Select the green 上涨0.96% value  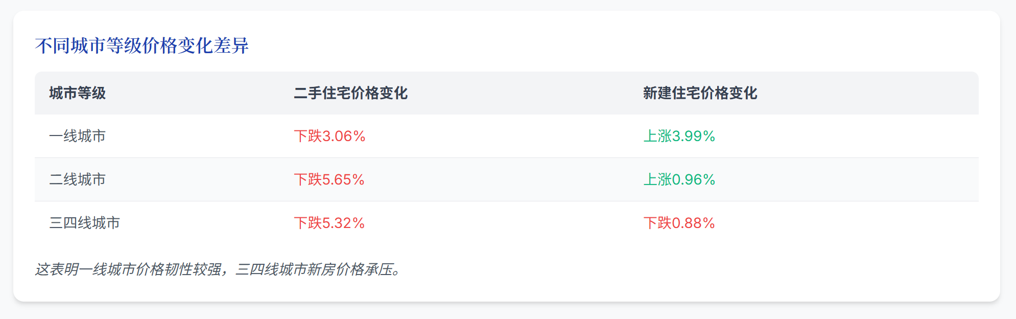(x=679, y=179)
